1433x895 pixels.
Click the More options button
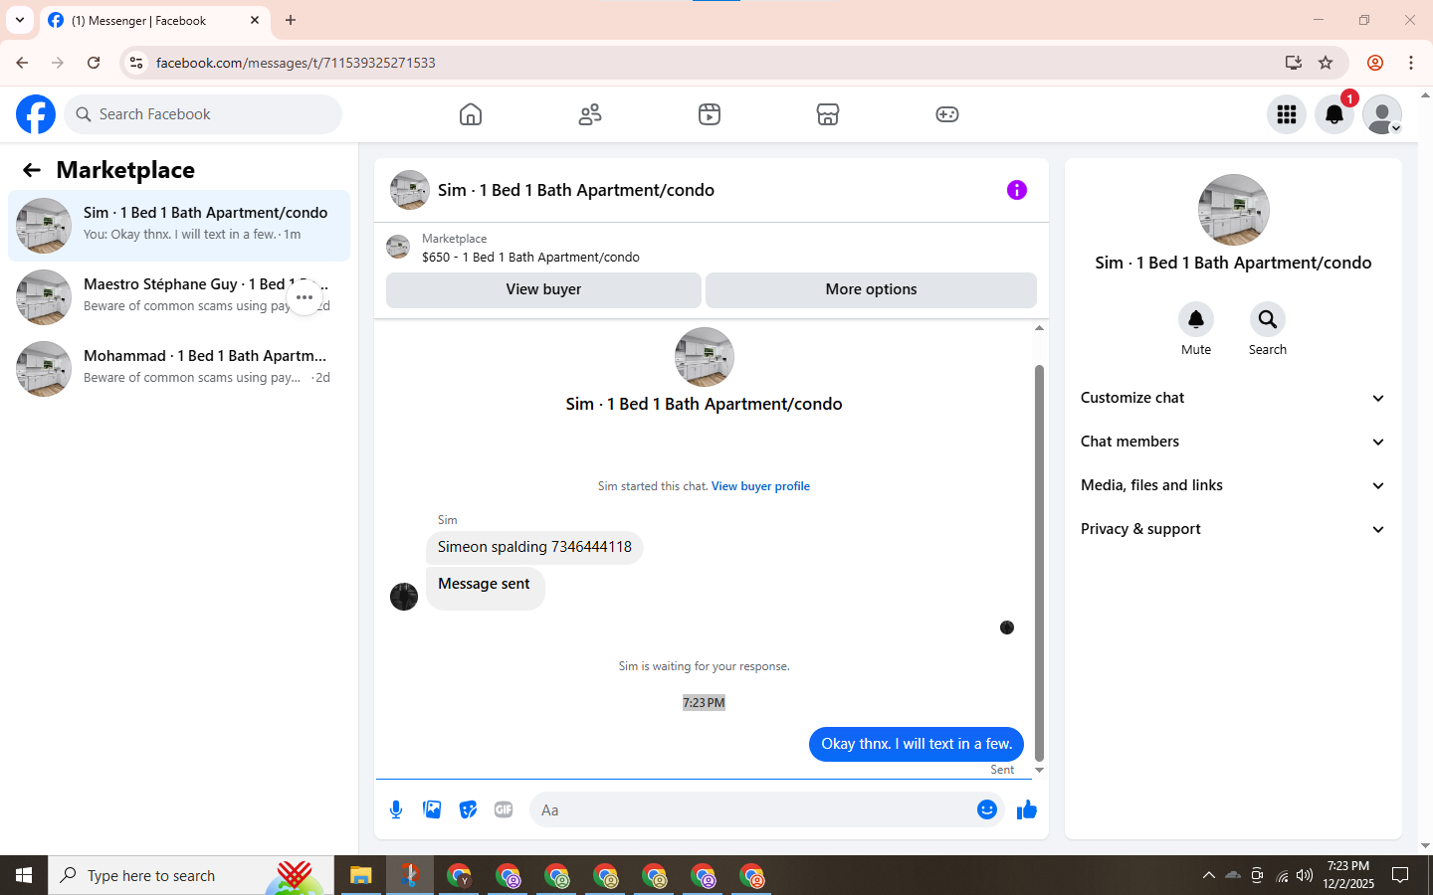tap(871, 289)
